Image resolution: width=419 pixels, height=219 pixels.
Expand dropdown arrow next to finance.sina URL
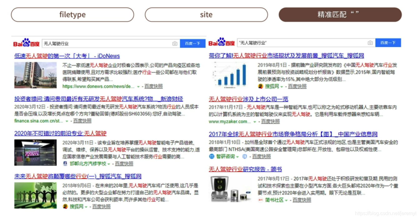coord(67,121)
